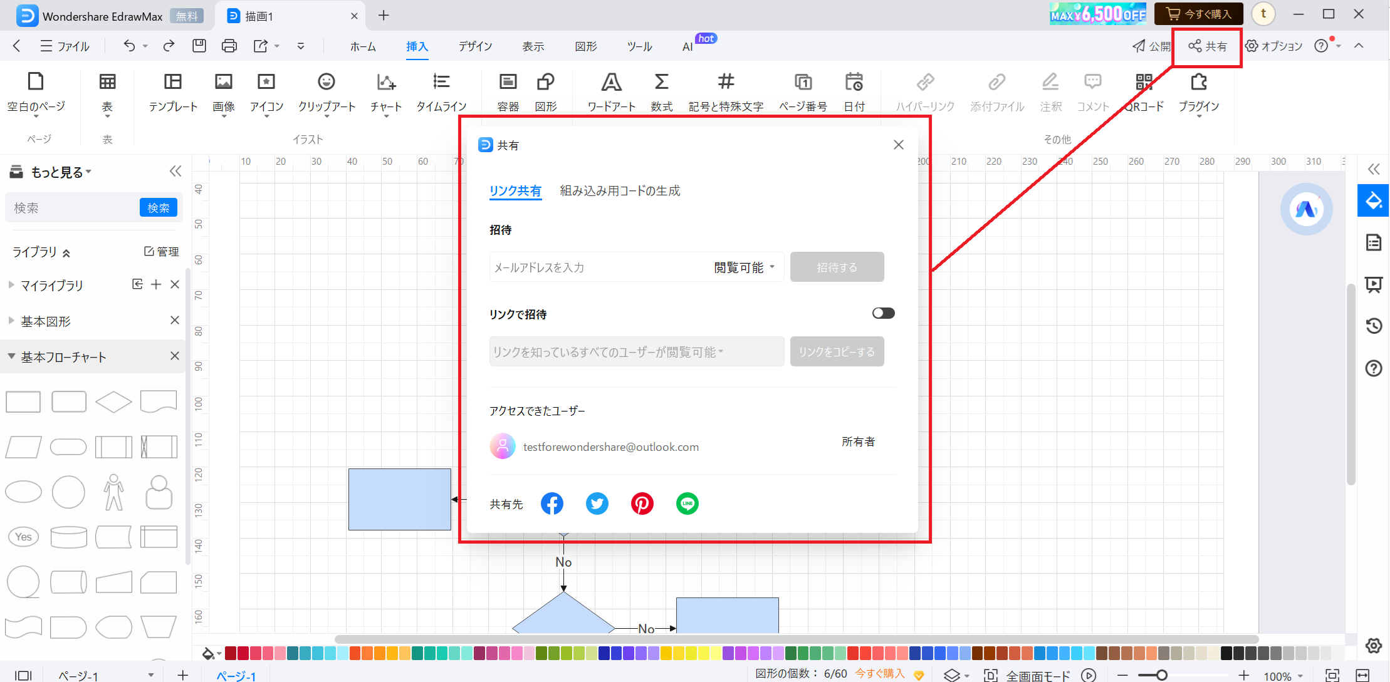
Task: Click the redo arrow icon
Action: (x=169, y=46)
